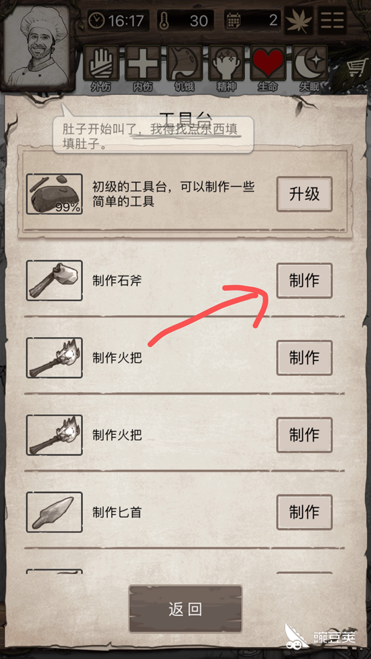Open the shopping cart store icon
Image resolution: width=371 pixels, height=659 pixels.
(x=356, y=68)
